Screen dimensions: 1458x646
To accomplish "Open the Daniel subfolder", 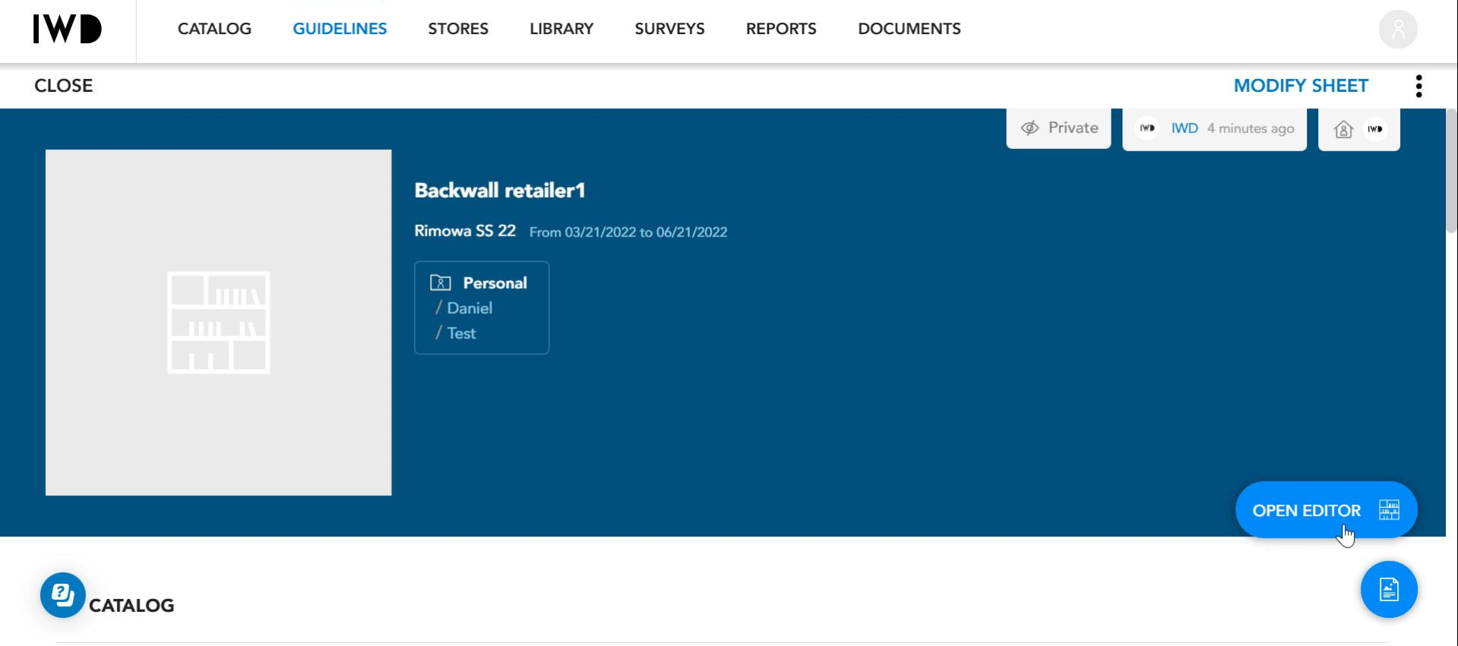I will point(470,308).
